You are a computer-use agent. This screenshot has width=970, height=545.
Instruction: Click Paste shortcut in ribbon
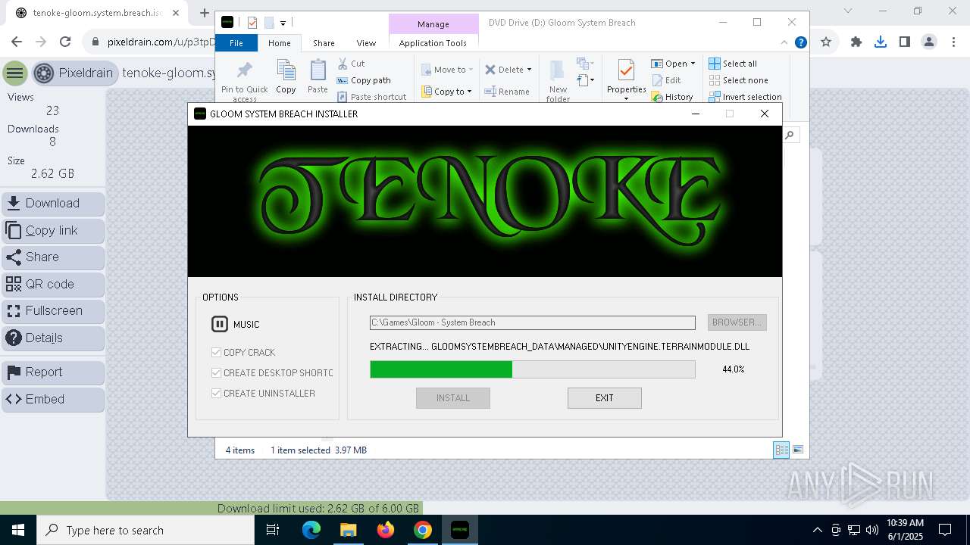(x=371, y=97)
